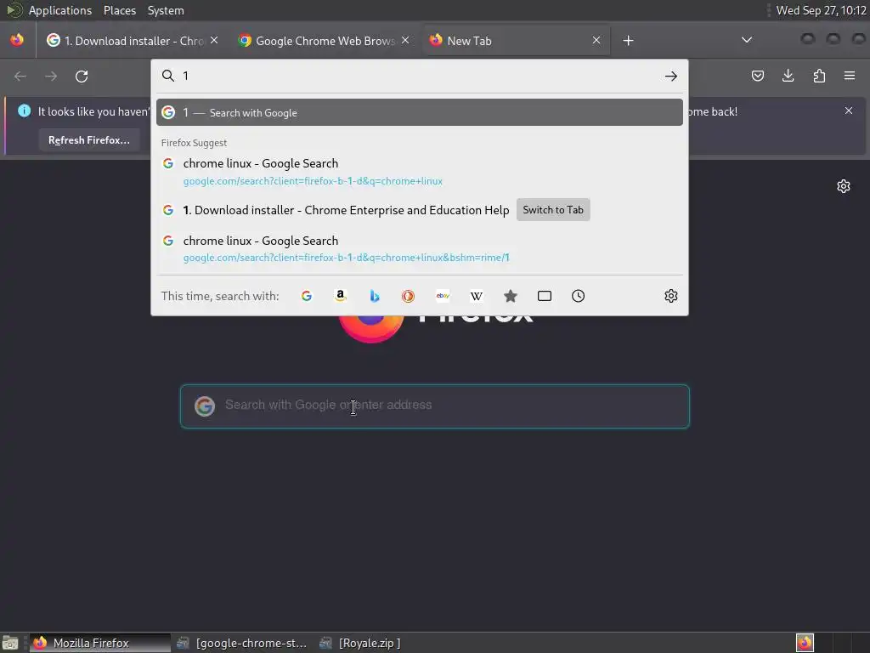
Task: Click the Switch to Tab button
Action: pyautogui.click(x=553, y=210)
